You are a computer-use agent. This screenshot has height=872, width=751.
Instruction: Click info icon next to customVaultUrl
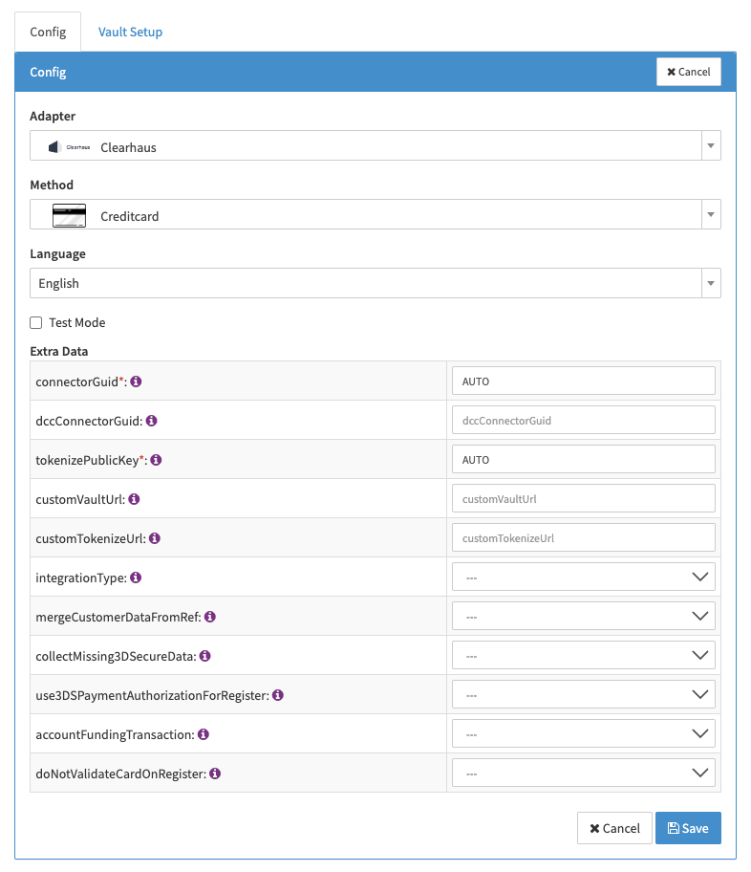134,499
